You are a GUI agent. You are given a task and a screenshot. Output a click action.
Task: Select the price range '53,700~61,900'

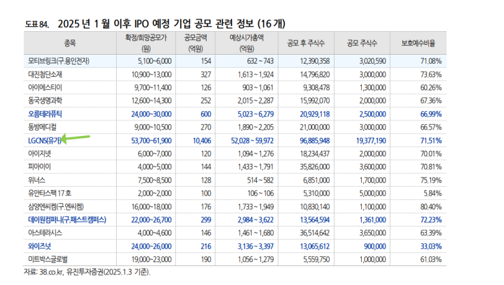click(x=151, y=141)
